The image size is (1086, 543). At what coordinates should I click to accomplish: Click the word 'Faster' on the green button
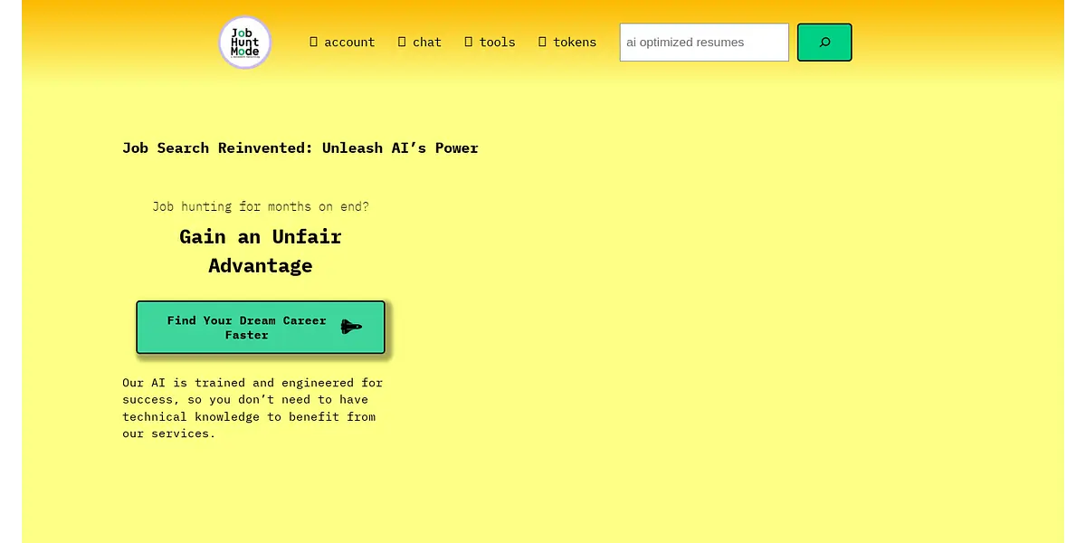(247, 336)
